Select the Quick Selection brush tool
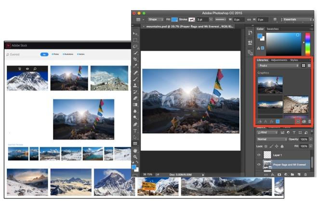Viewport: 318px width, 212px height. tap(135, 53)
